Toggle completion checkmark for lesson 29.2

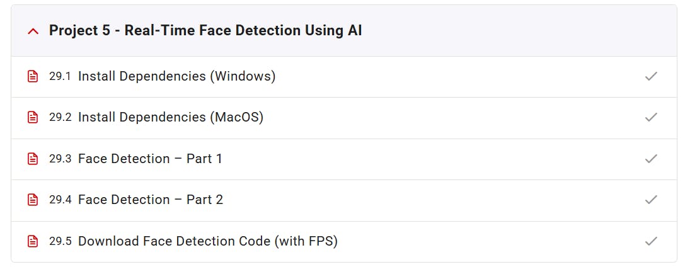651,118
